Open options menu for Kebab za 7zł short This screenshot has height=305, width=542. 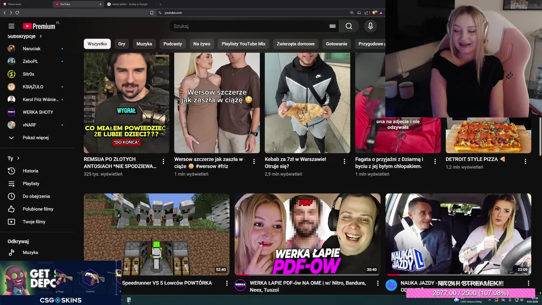(344, 161)
